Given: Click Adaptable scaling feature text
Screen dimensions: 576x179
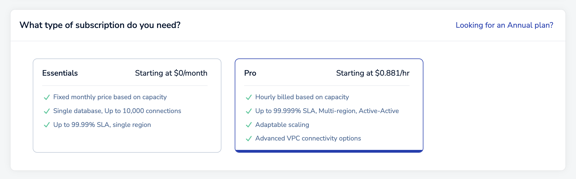Looking at the screenshot, I should [x=282, y=125].
